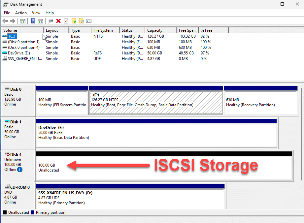The height and width of the screenshot is (223, 304).
Task: Click the folder with magnifier toolbar icon
Action: pyautogui.click(x=82, y=21)
